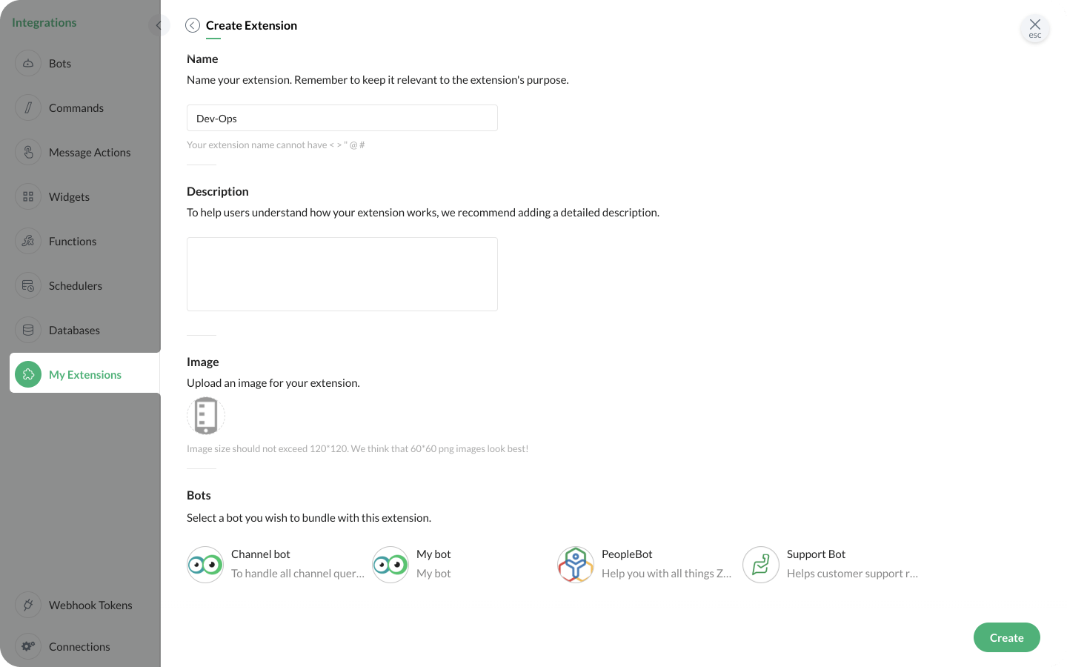Open Connections via the gears icon
Viewport: 1067px width, 667px height.
tap(28, 646)
